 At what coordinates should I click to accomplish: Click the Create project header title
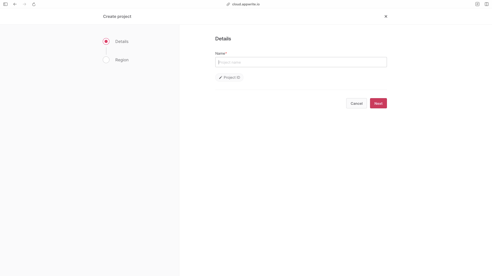pos(117,16)
